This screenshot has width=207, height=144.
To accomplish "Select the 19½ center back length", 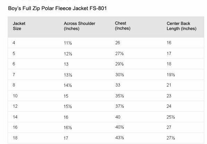I will (171, 75).
